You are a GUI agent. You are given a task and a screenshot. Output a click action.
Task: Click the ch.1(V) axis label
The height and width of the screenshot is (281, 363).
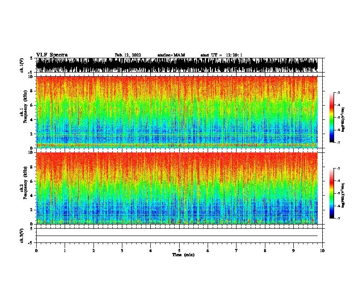pos(22,65)
